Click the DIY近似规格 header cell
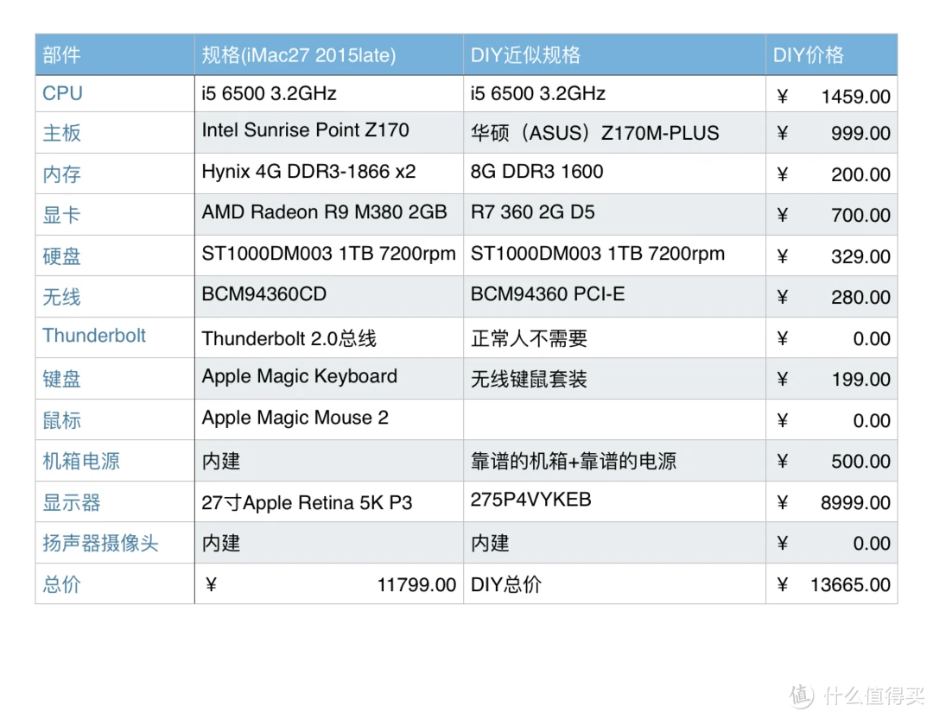This screenshot has height=718, width=933. point(615,54)
